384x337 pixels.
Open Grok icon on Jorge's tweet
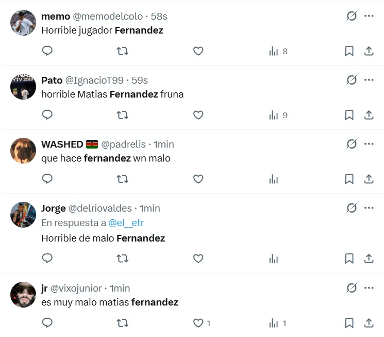pos(352,208)
